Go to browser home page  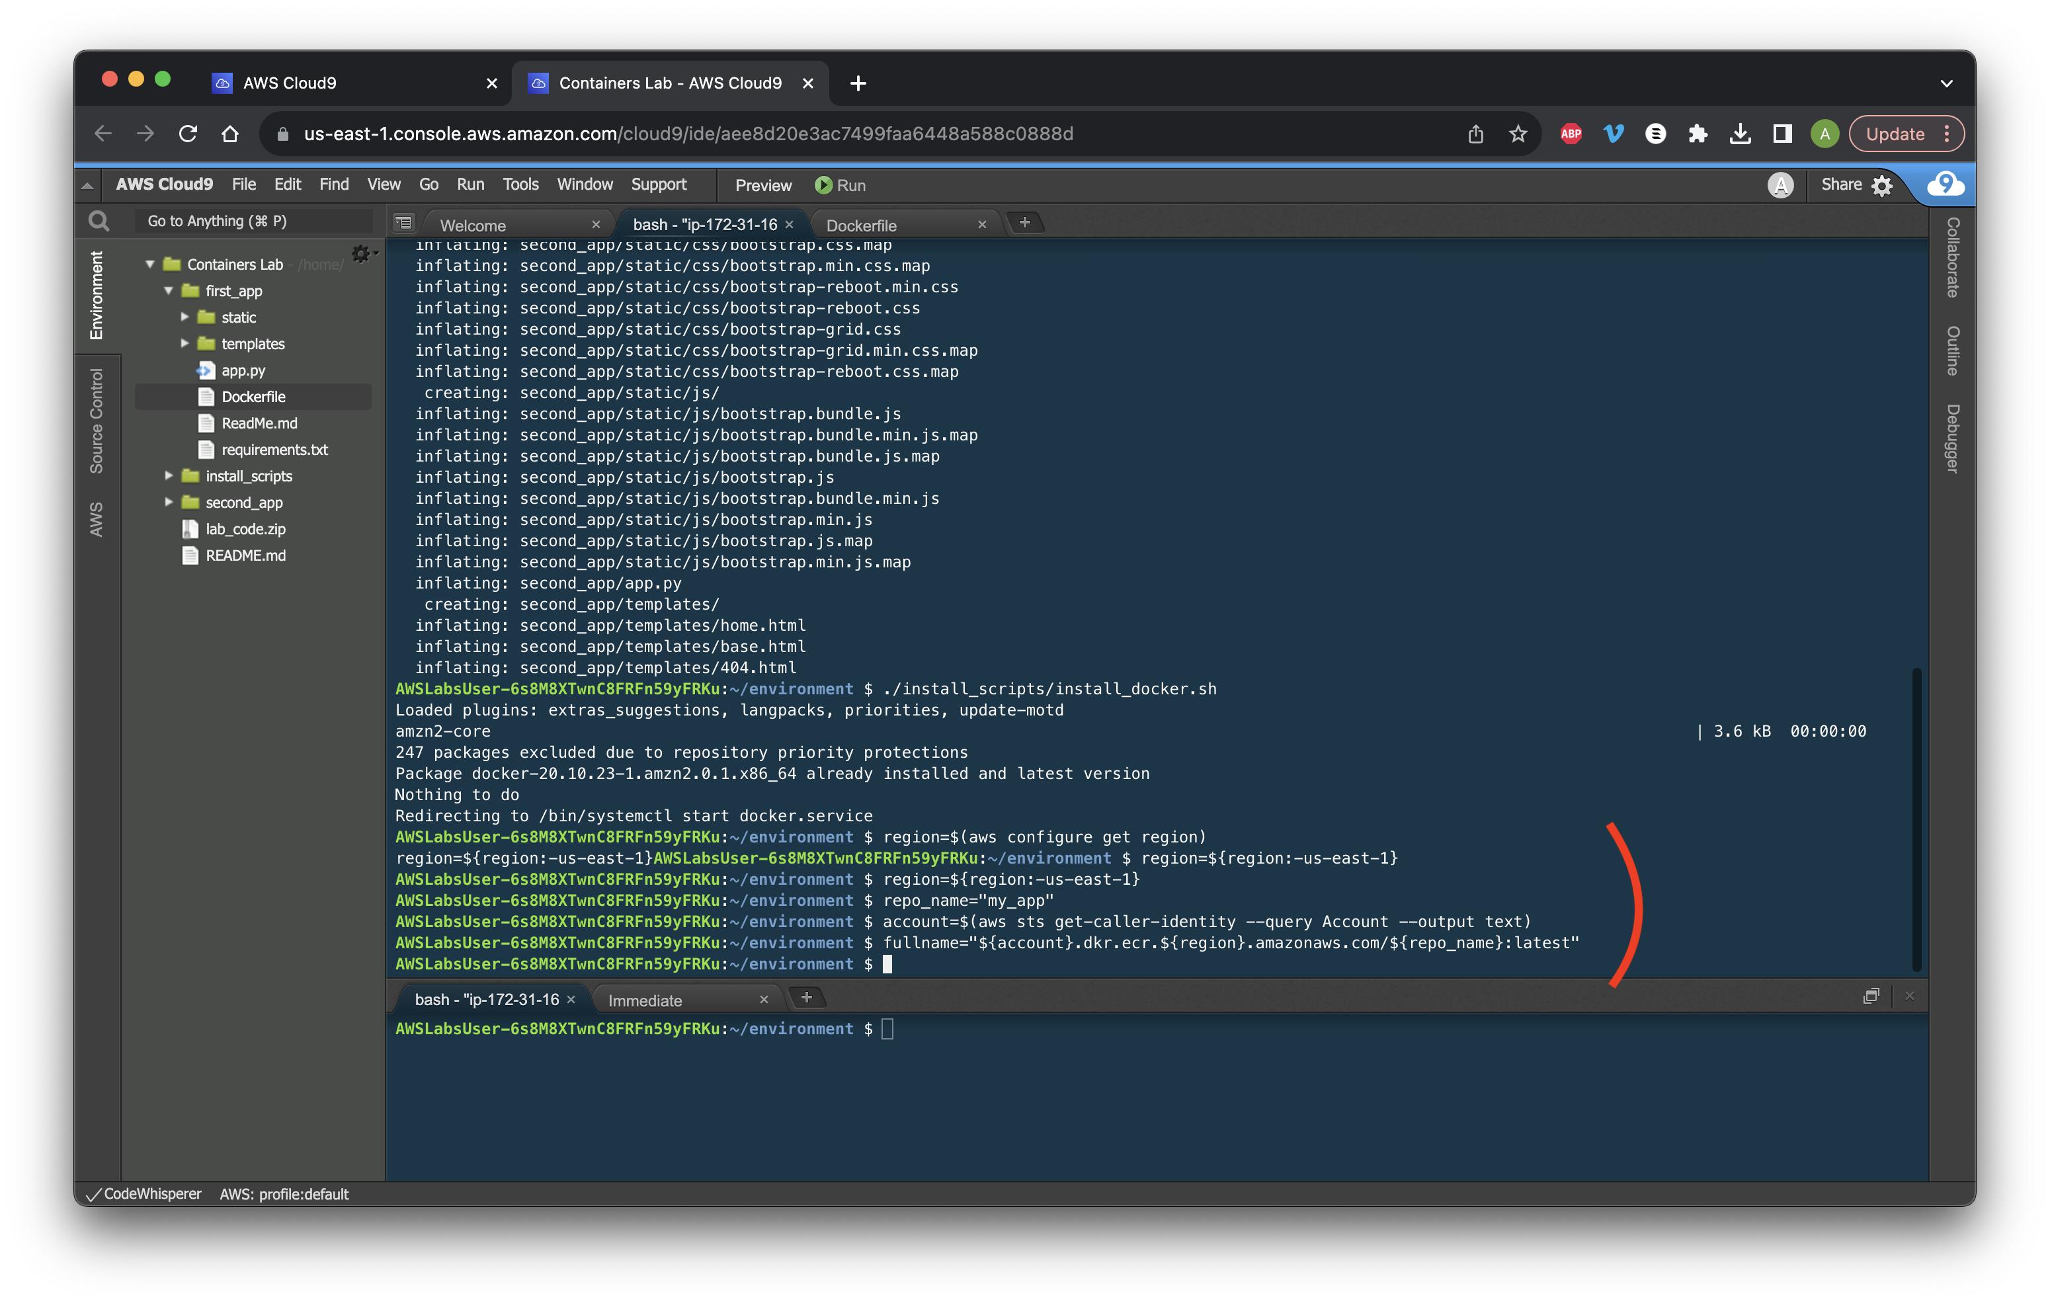230,134
